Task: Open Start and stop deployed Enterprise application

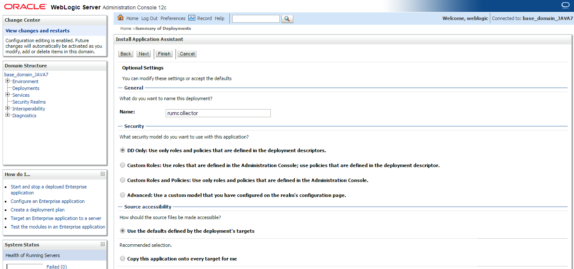Action: 49,190
